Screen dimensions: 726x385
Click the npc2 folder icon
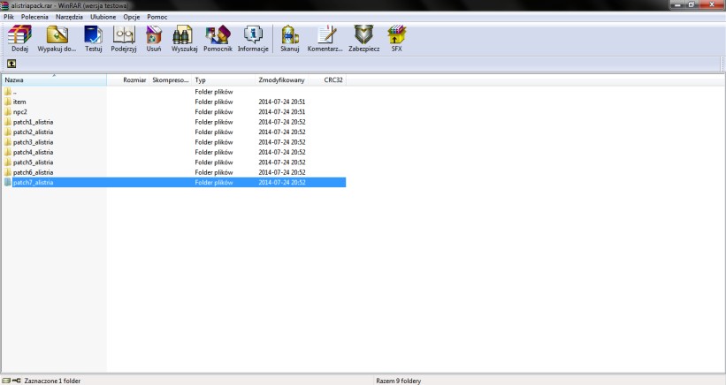(8, 112)
